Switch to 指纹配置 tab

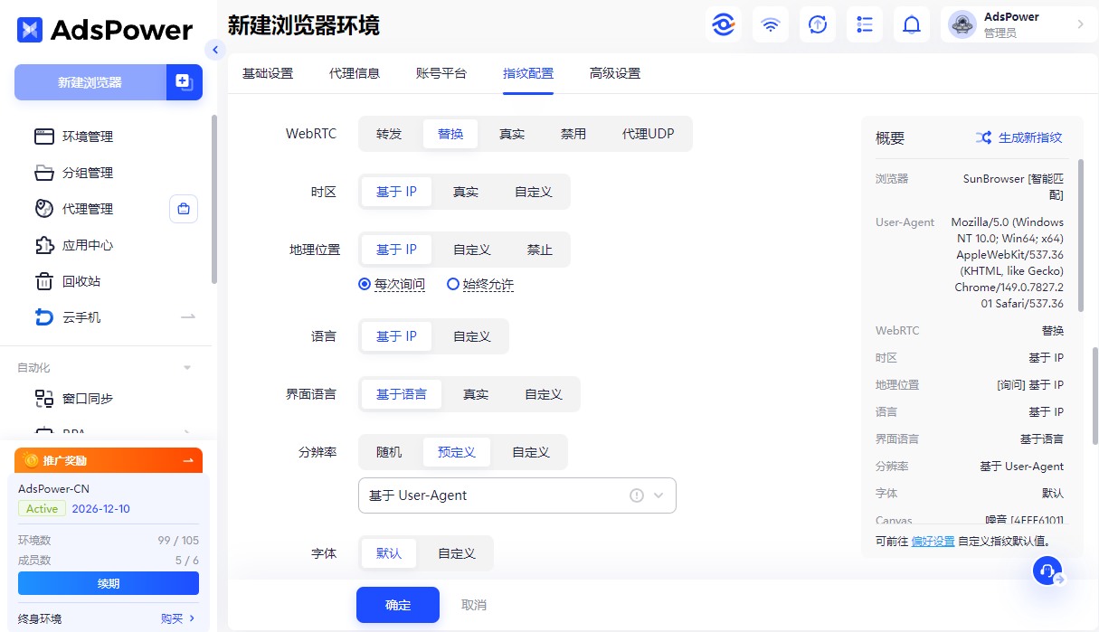point(528,73)
